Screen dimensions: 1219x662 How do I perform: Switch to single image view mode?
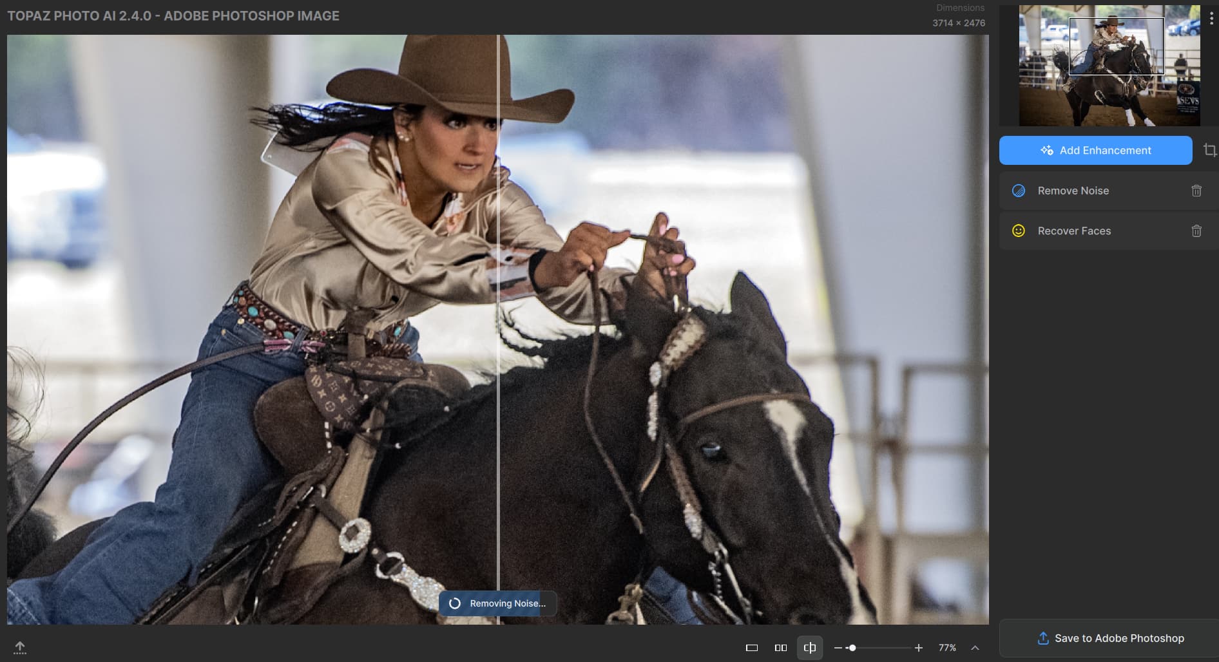click(751, 648)
